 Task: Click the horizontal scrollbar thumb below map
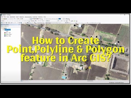point(90,81)
